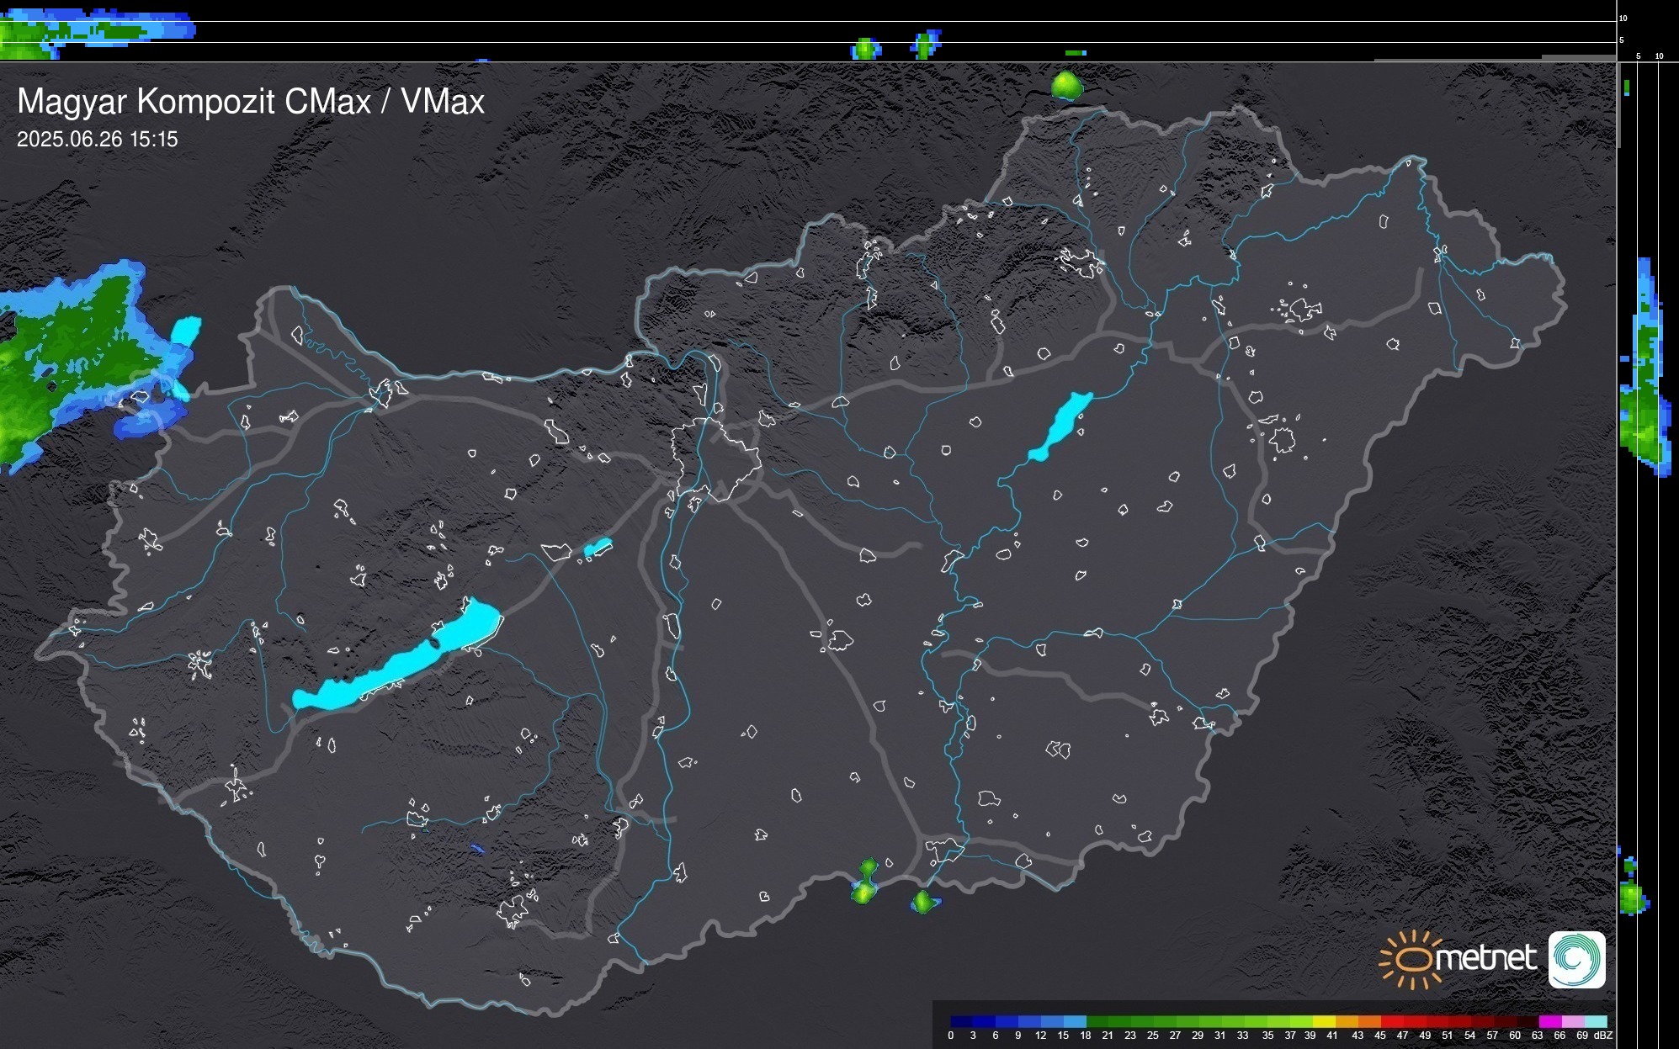This screenshot has width=1679, height=1049.
Task: Click the darkest blue 0 dBZ swatch
Action: tap(962, 1021)
